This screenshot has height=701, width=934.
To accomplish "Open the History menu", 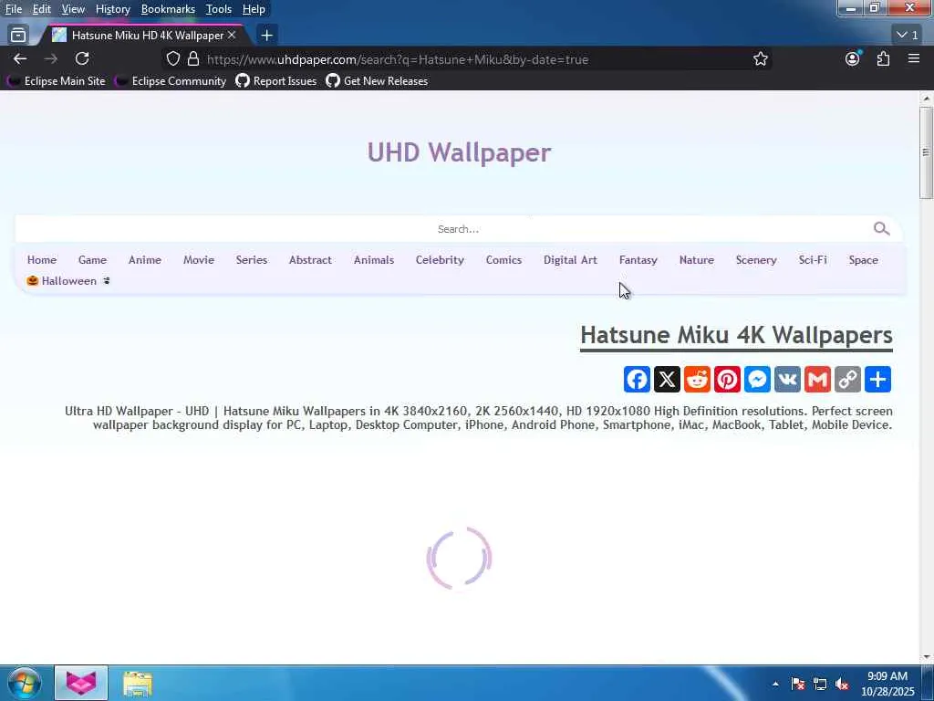I will click(x=112, y=9).
